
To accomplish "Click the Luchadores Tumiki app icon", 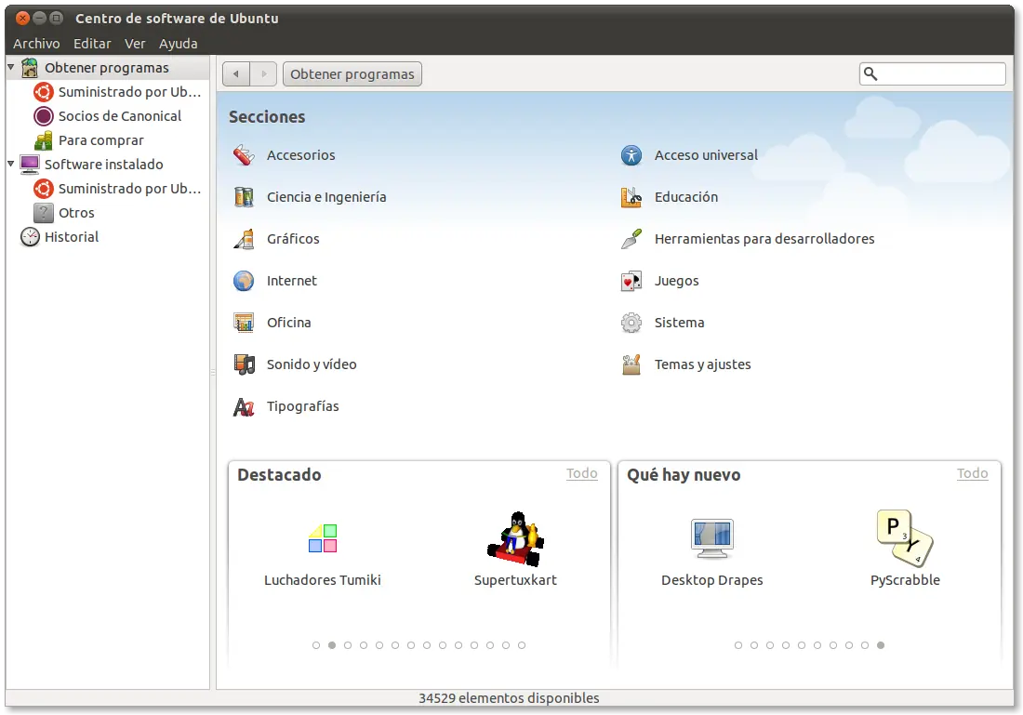I will click(x=323, y=538).
